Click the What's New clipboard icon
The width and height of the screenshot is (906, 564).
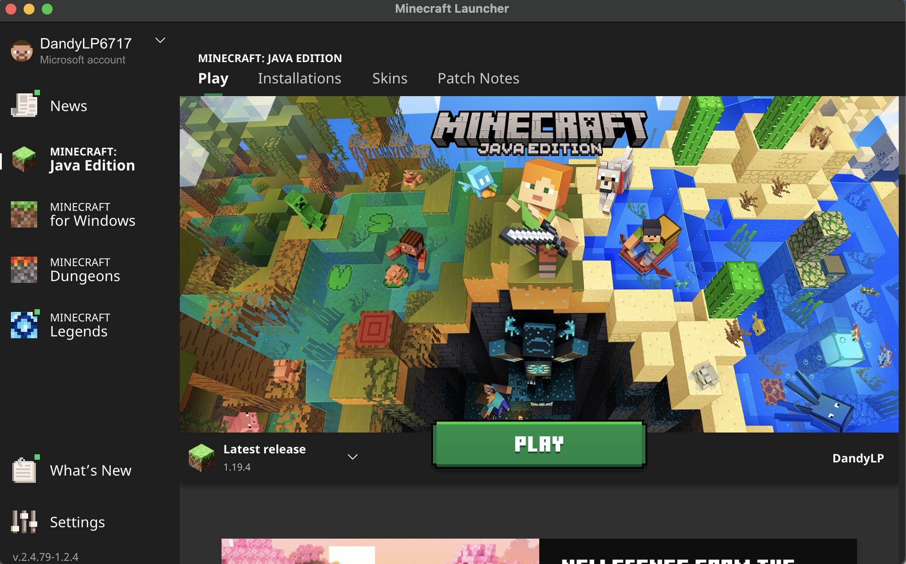[24, 470]
